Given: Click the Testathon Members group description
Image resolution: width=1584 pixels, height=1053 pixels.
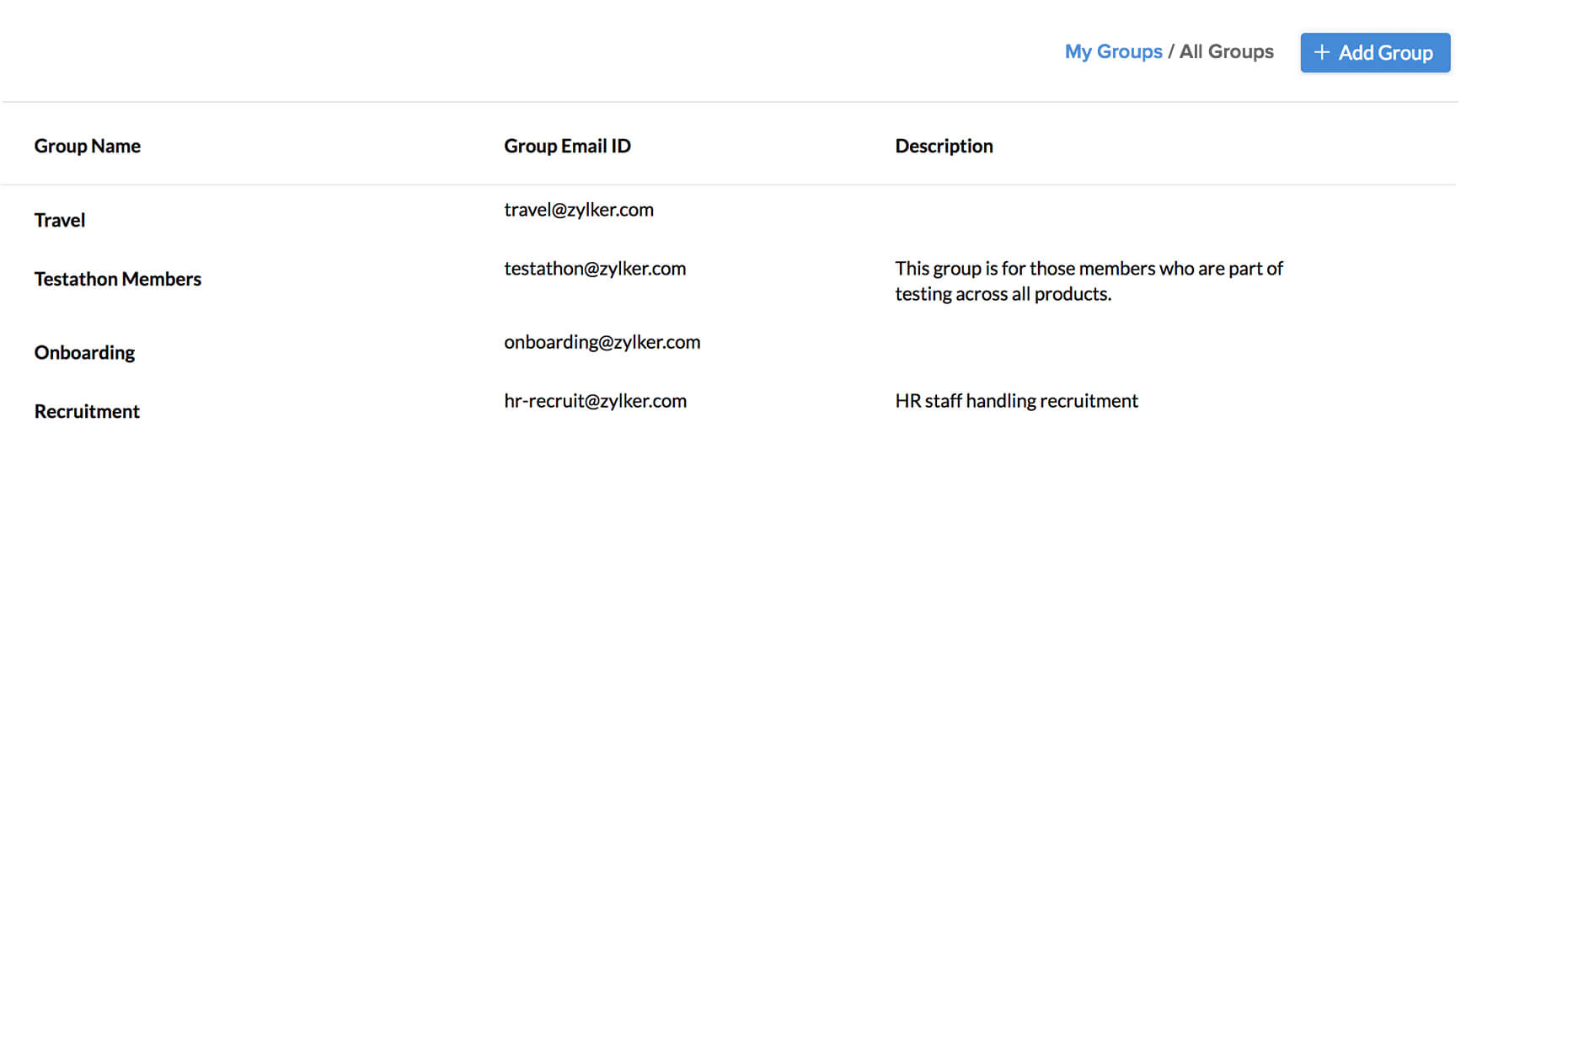Looking at the screenshot, I should 1089,281.
